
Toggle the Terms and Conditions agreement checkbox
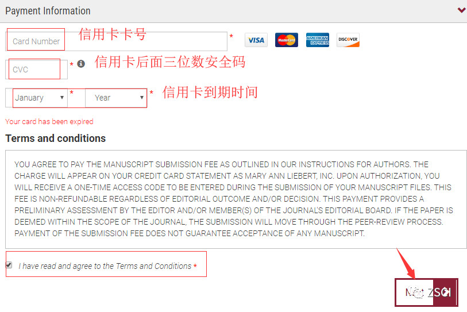tap(9, 265)
